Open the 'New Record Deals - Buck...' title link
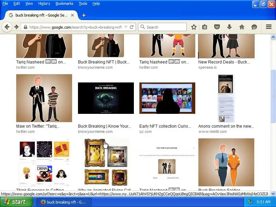This screenshot has width=276, height=207. 224,62
